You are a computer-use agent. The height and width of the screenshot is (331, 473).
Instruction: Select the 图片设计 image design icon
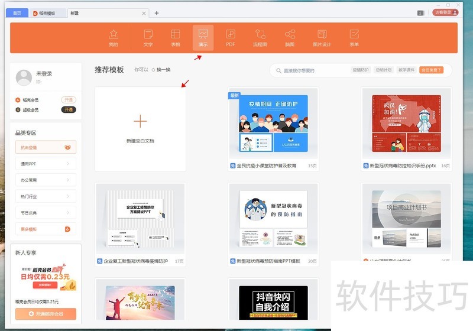322,34
